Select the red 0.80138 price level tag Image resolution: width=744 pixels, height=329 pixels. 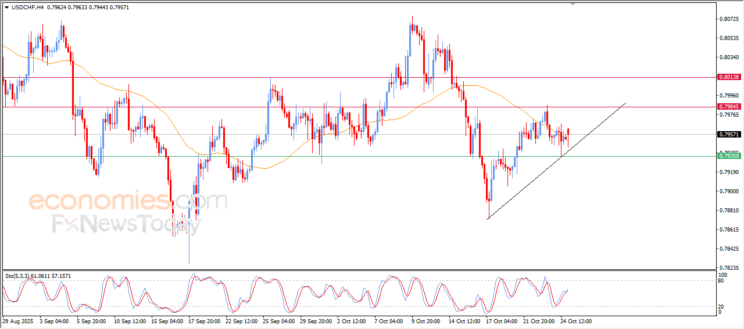click(728, 77)
